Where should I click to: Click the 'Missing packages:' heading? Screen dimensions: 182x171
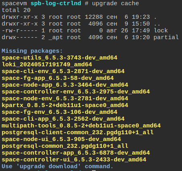pyautogui.click(x=32, y=51)
